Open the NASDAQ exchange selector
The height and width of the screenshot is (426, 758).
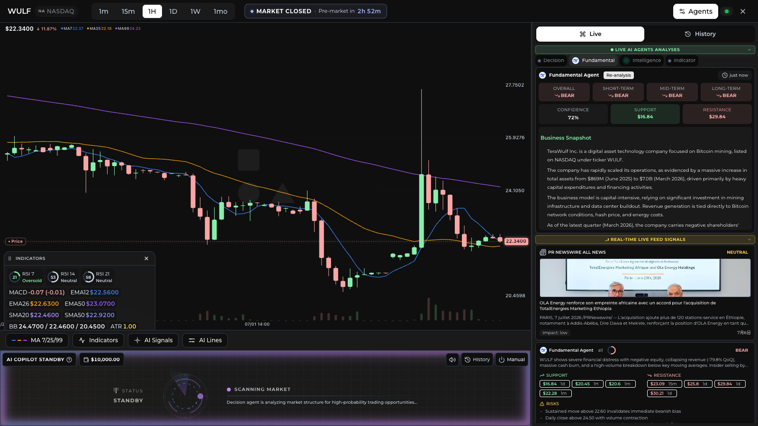(56, 11)
